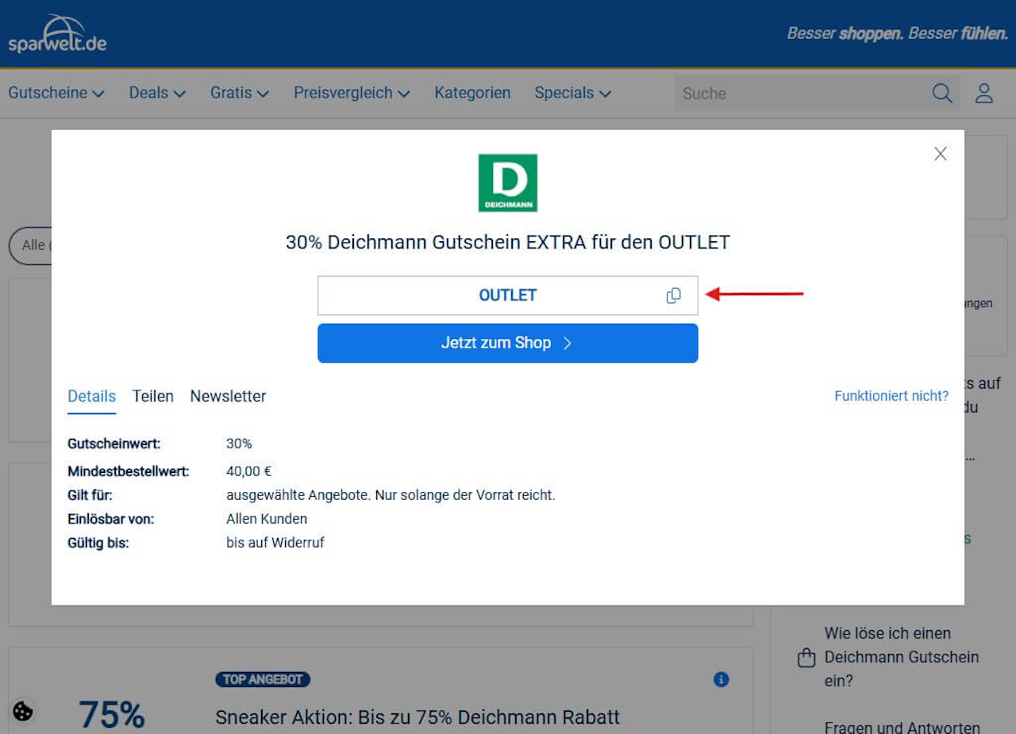The height and width of the screenshot is (734, 1016).
Task: Switch to the Teilen tab
Action: 153,396
